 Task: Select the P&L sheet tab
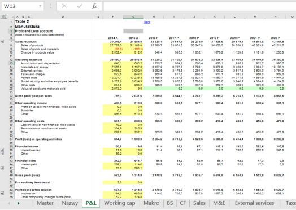tap(91, 203)
